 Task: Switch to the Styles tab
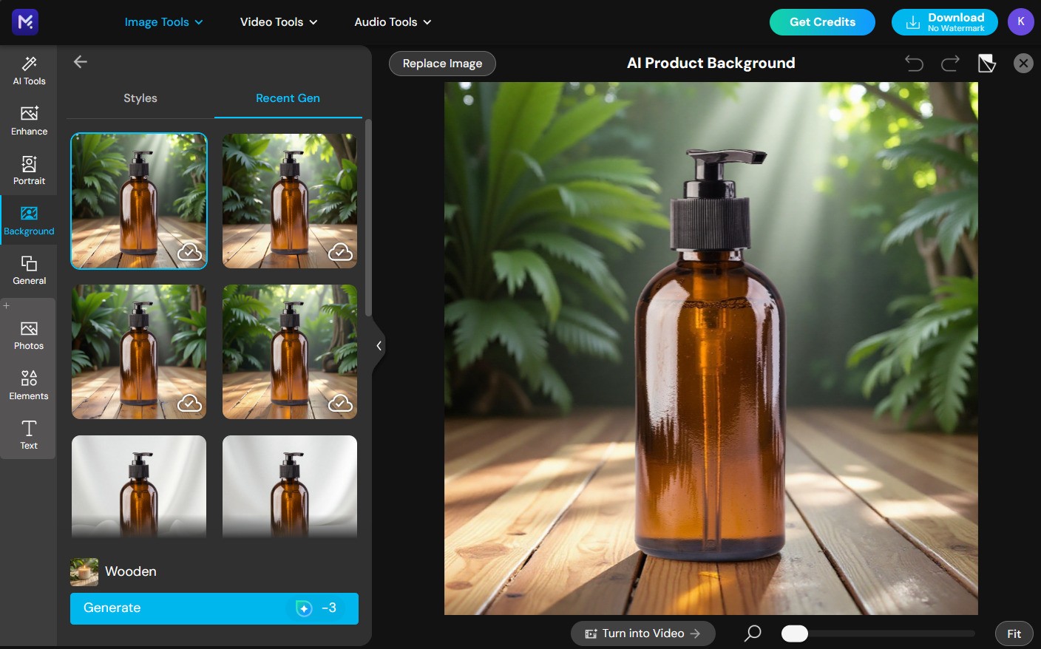140,98
